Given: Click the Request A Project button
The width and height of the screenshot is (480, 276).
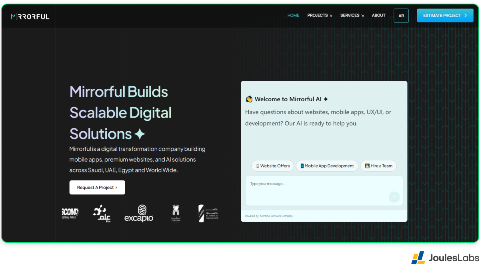Looking at the screenshot, I should pos(97,187).
